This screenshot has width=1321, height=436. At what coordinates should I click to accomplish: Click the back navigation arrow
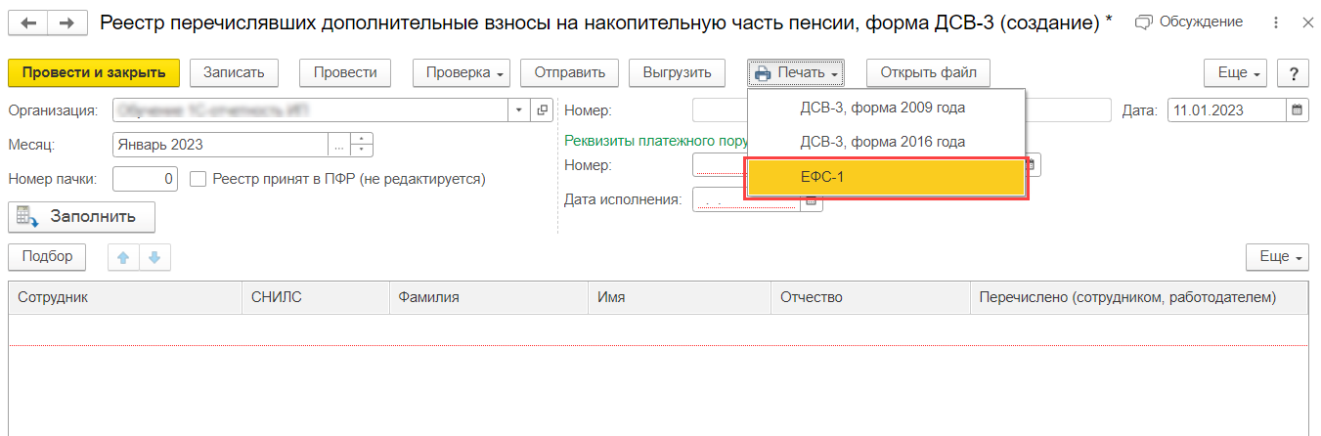pyautogui.click(x=27, y=22)
